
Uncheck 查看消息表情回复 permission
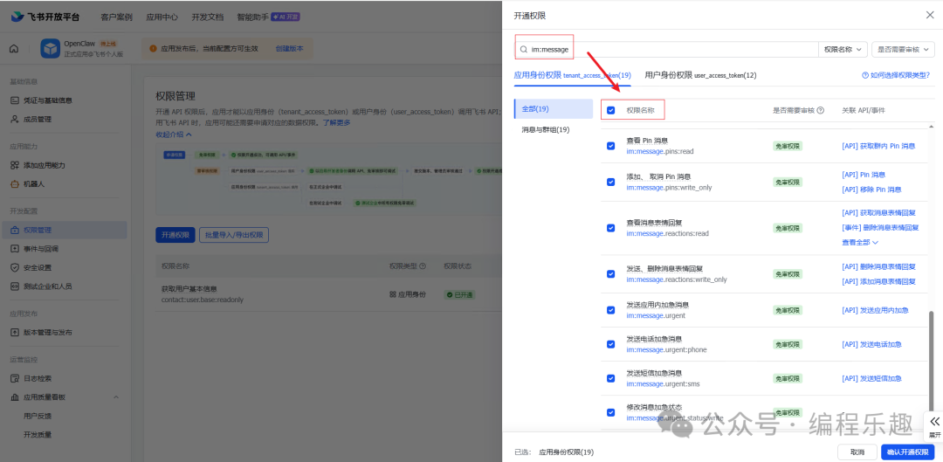611,228
